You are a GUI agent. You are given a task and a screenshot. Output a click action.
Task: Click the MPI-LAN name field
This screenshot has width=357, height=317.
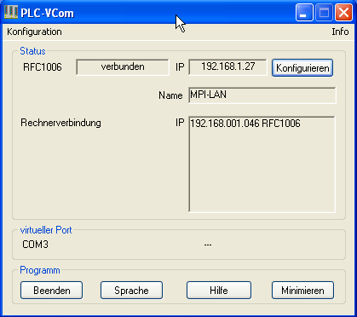pyautogui.click(x=262, y=95)
